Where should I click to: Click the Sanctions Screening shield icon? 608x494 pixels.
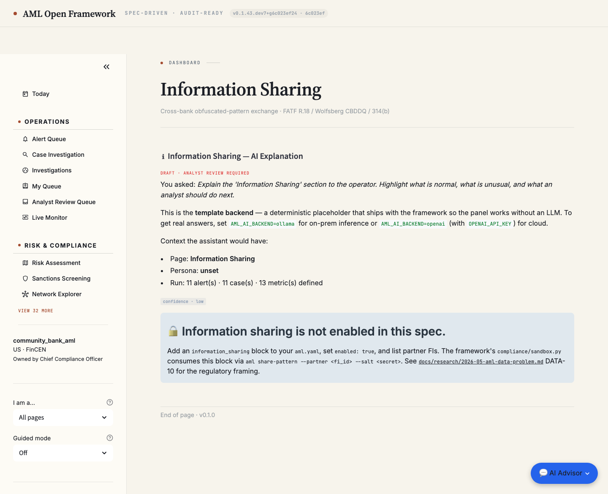point(25,278)
